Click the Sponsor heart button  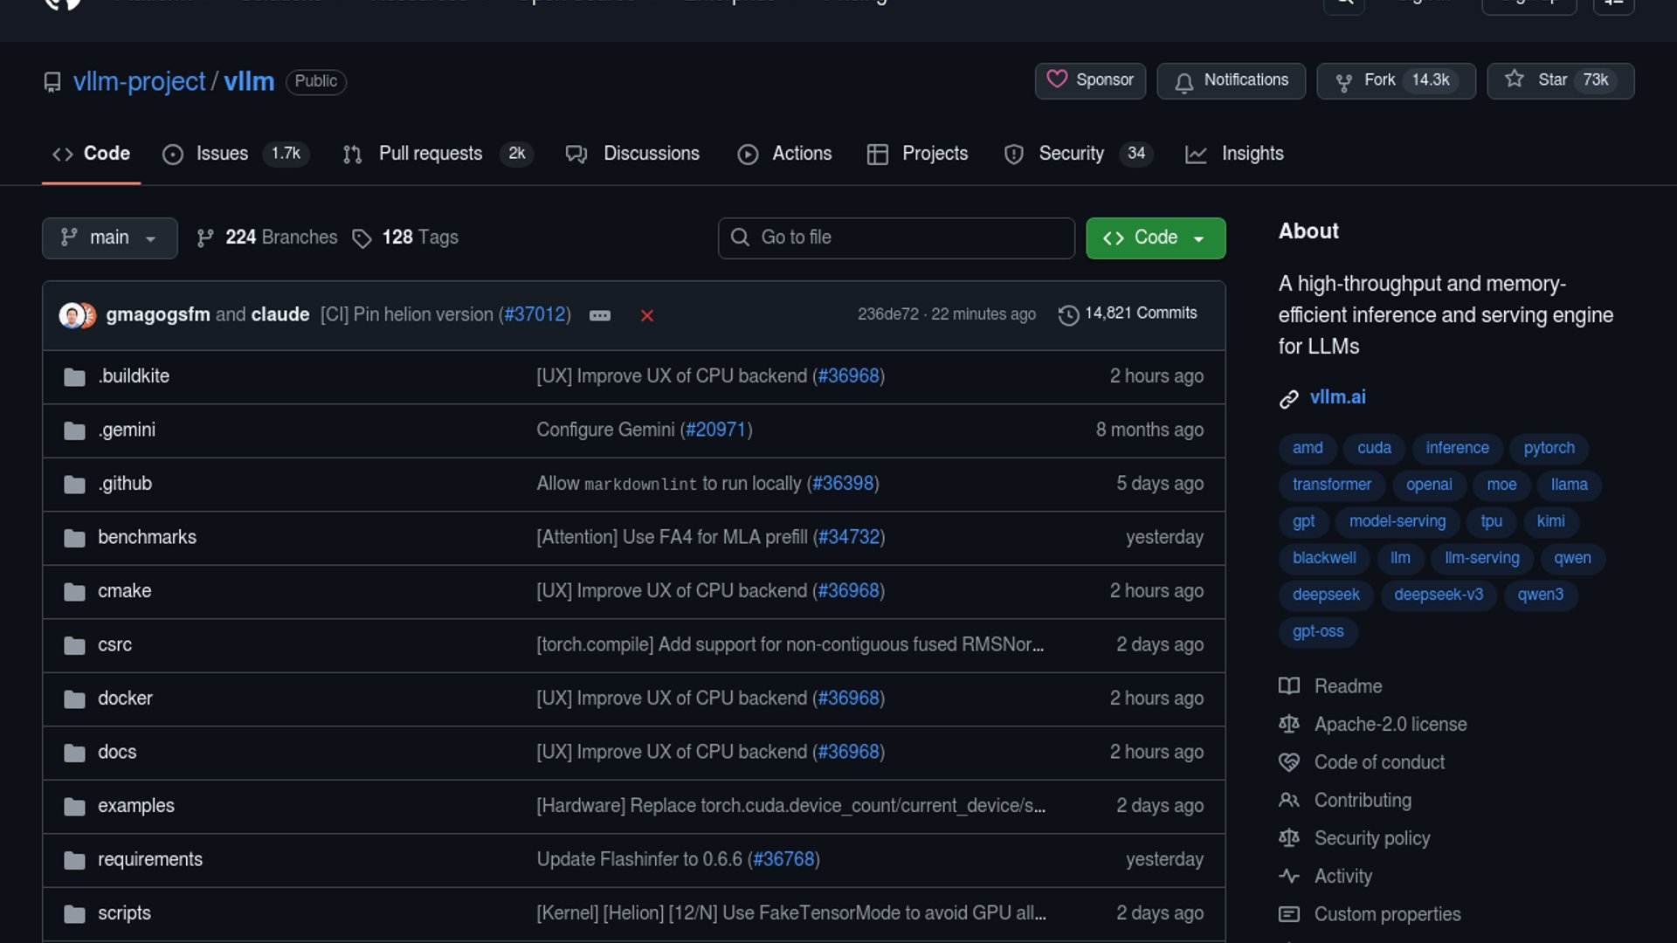1090,80
